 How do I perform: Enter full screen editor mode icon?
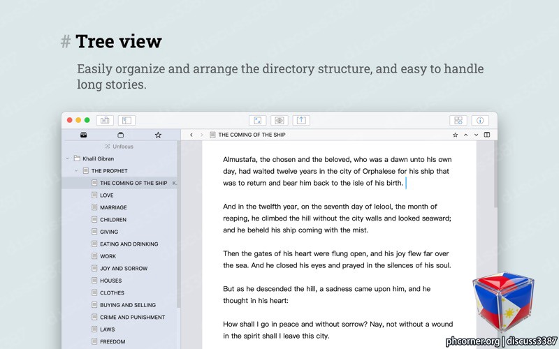click(x=257, y=120)
